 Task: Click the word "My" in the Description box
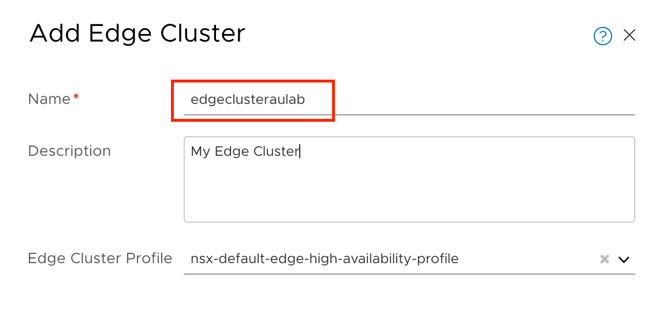click(x=200, y=152)
